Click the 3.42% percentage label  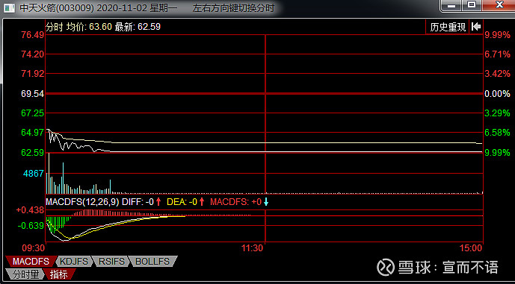point(497,74)
